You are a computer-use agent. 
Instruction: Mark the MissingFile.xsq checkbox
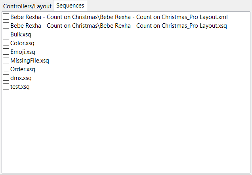[x=6, y=60]
